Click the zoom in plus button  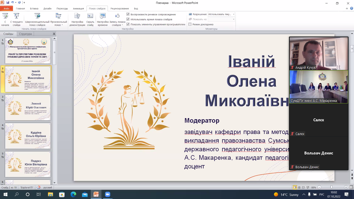(x=346, y=187)
